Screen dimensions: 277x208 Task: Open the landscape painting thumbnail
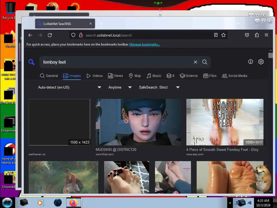click(x=63, y=177)
